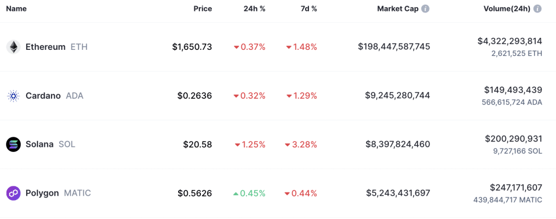Viewport: 556px width, 219px height.
Task: Open the Cardano ADA coin page
Action: pyautogui.click(x=54, y=96)
